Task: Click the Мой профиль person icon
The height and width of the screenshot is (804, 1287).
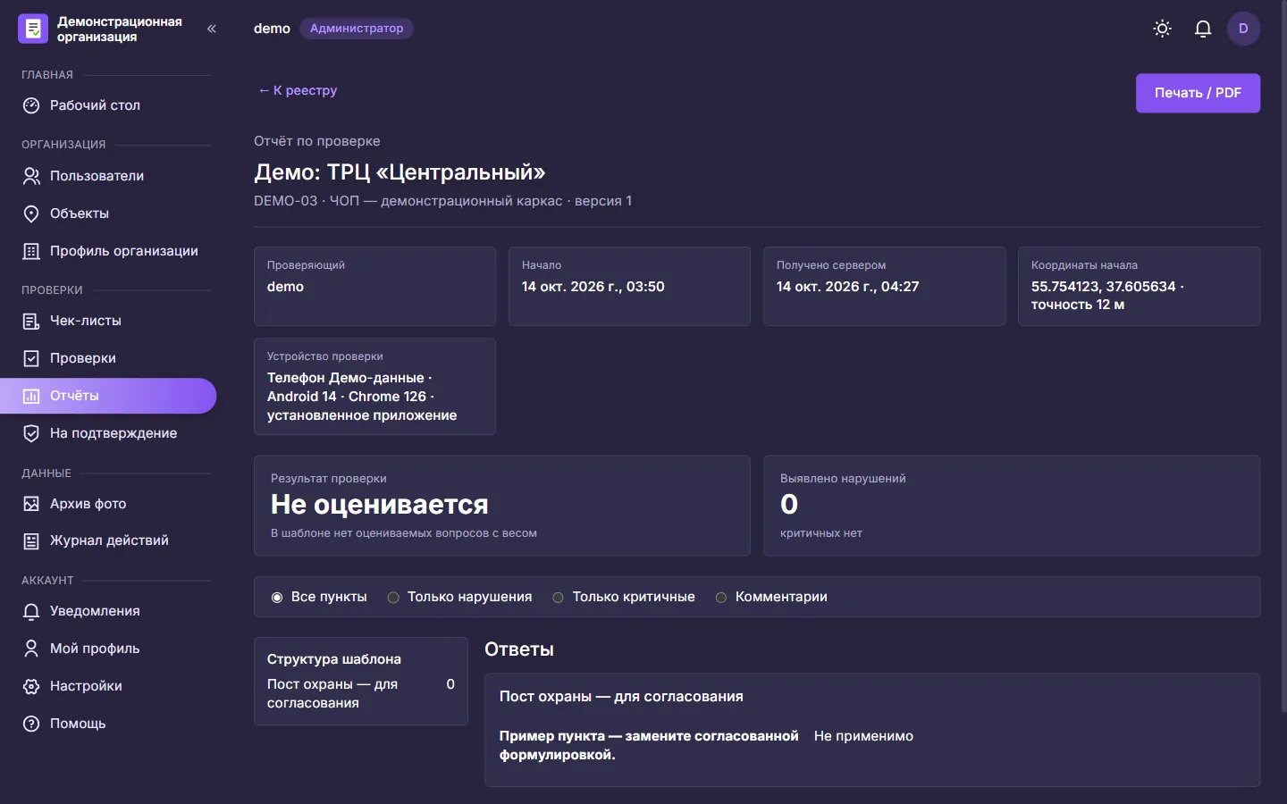Action: pyautogui.click(x=31, y=649)
